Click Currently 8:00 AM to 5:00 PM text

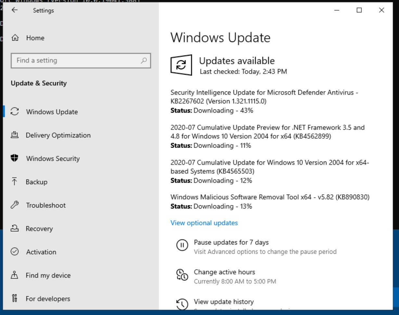(235, 281)
